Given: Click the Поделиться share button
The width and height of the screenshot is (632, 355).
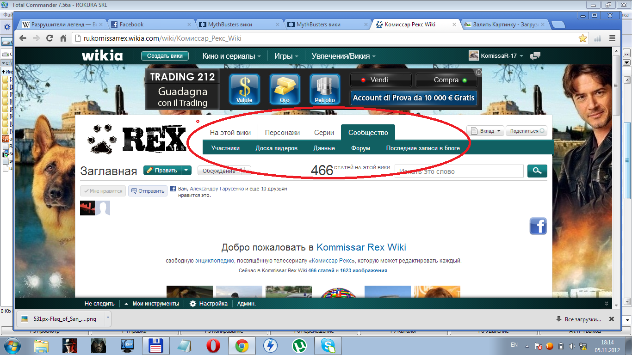Looking at the screenshot, I should (527, 131).
